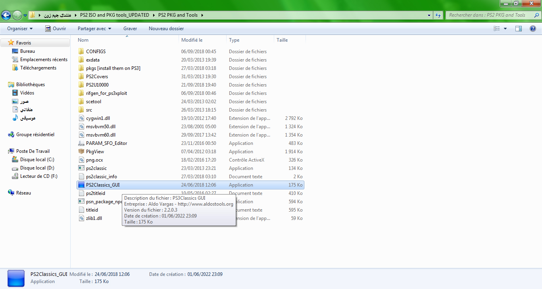Viewport: 542px width, 289px height.
Task: Expand the Partager avec dropdown
Action: click(x=94, y=29)
